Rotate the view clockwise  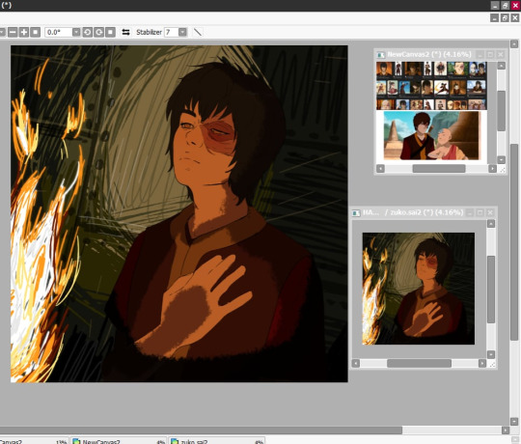[98, 32]
